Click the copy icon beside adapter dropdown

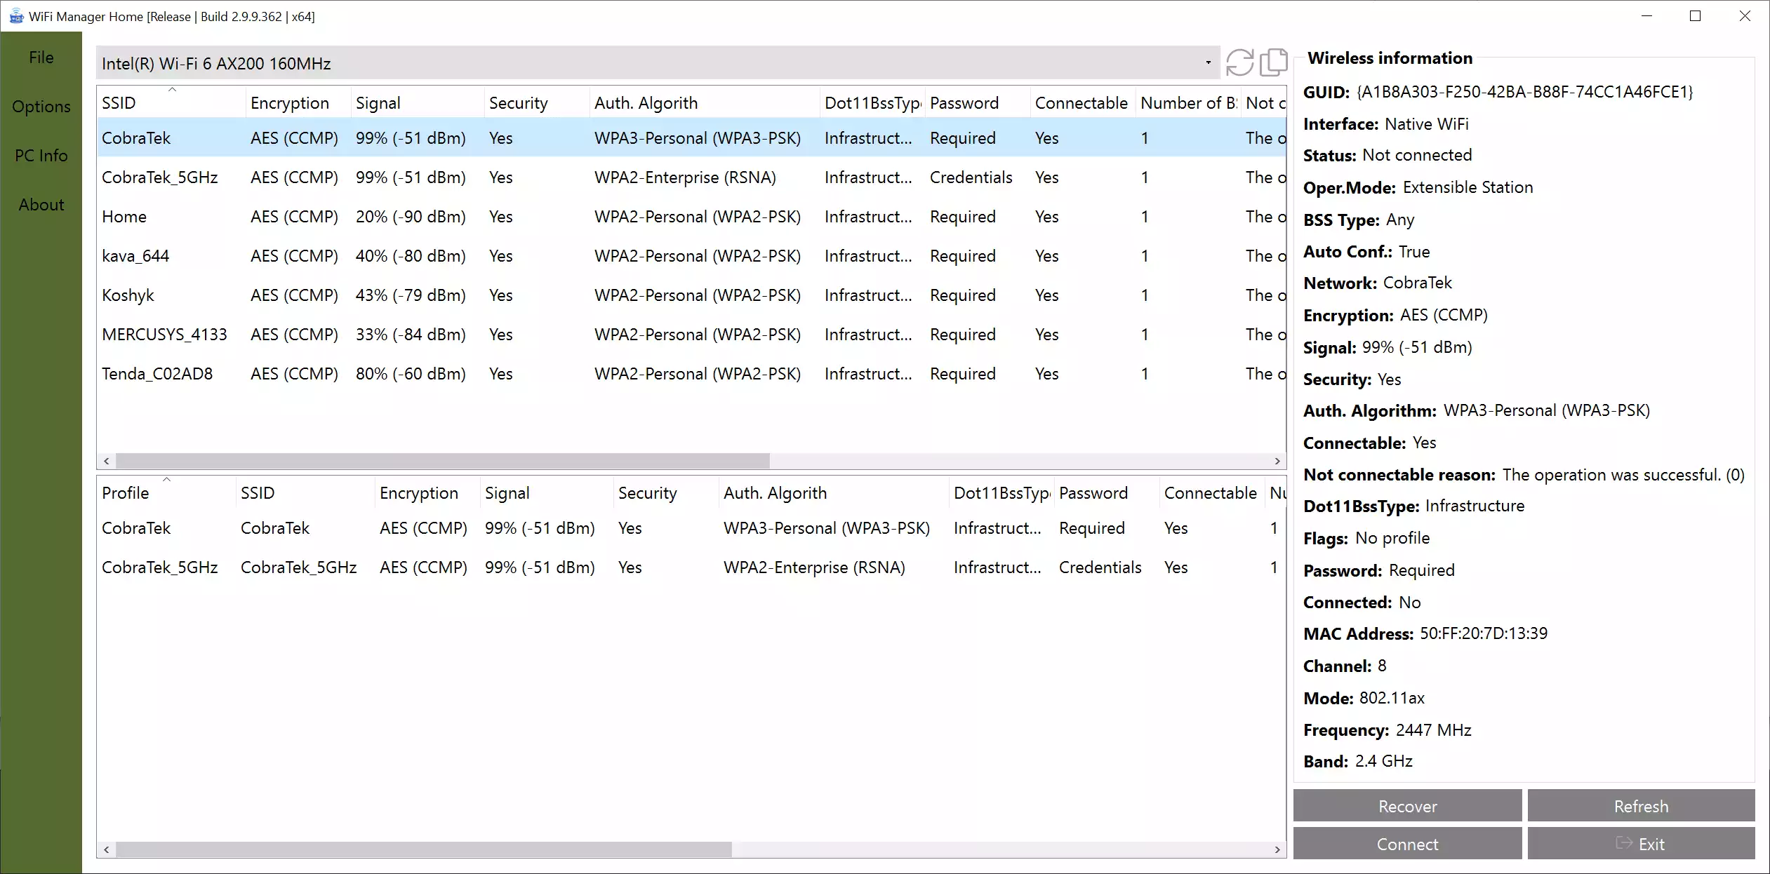tap(1274, 62)
